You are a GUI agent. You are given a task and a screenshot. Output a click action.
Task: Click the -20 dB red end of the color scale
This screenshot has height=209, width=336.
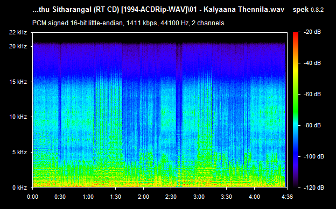[296, 34]
